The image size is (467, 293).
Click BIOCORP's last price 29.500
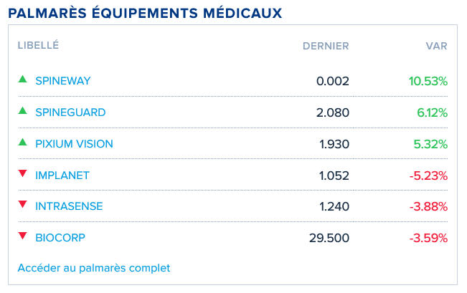330,238
